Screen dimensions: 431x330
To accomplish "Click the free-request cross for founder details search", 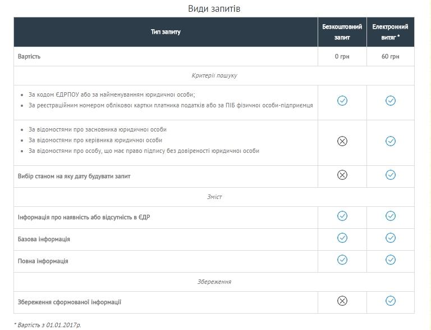I will tap(342, 141).
